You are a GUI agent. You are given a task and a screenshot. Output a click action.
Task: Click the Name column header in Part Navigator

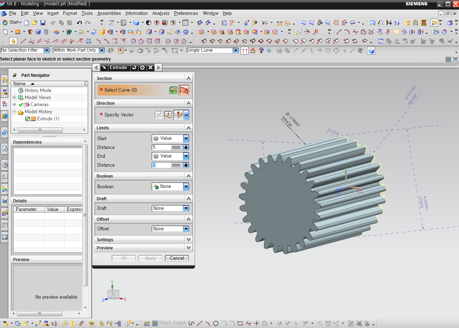[x=47, y=84]
